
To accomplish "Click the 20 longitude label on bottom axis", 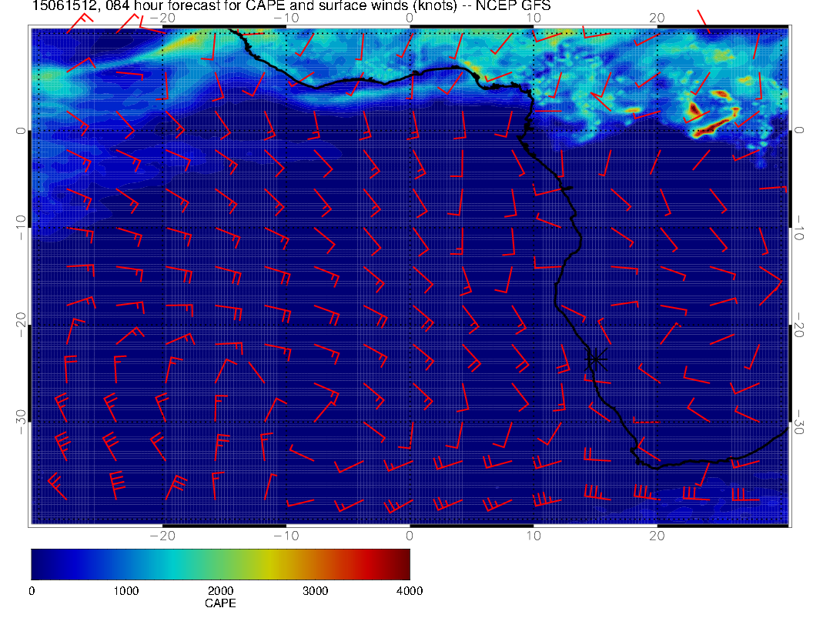I will (x=657, y=535).
